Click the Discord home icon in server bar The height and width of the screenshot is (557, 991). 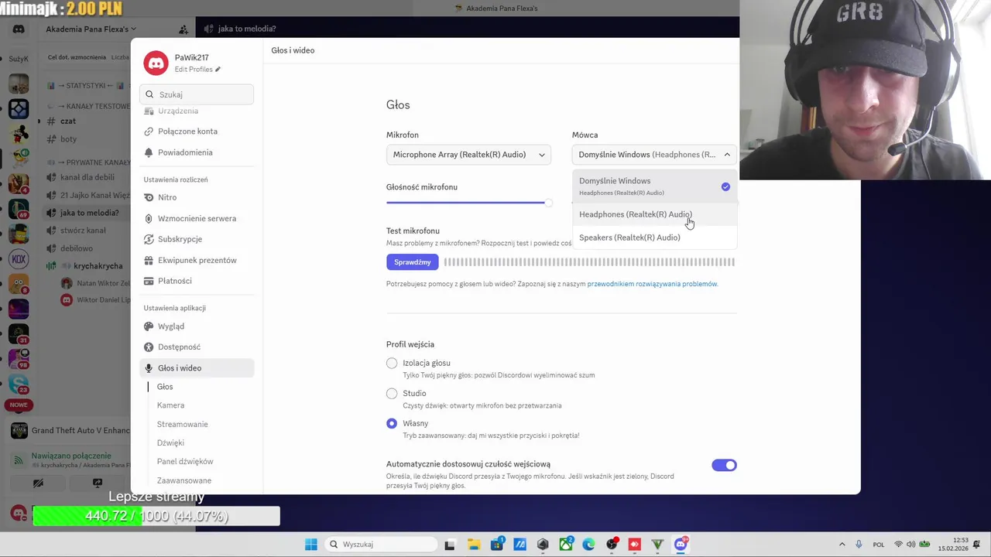pos(19,29)
